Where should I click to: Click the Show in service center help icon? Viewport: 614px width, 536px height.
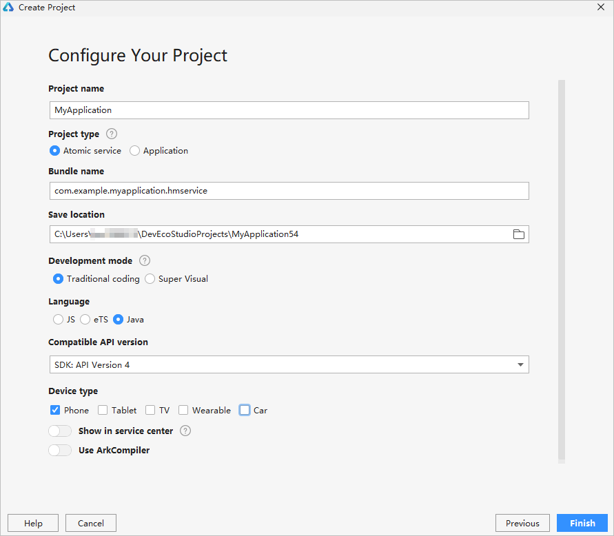pos(185,431)
